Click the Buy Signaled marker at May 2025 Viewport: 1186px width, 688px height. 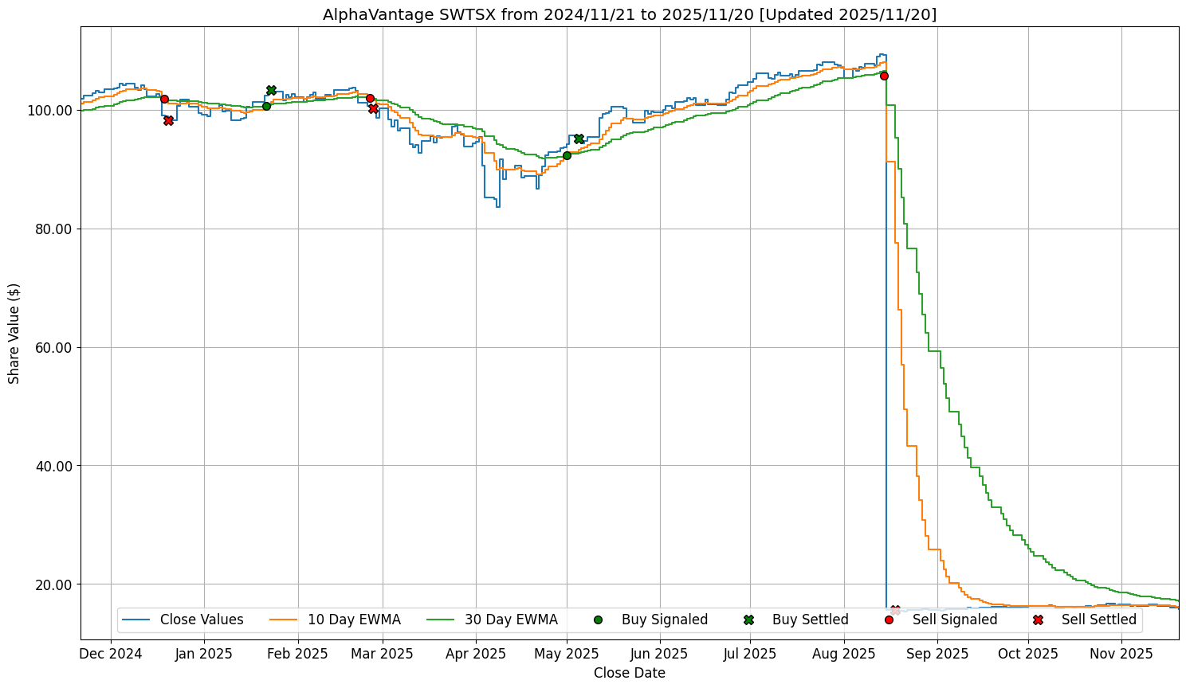click(x=567, y=155)
